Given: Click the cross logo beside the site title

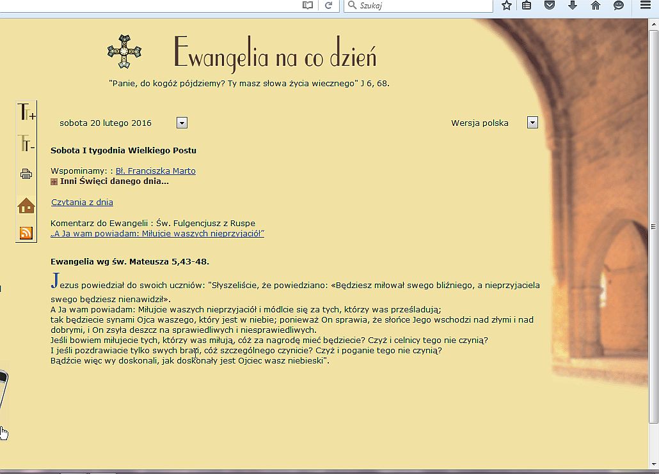Looking at the screenshot, I should [x=123, y=52].
